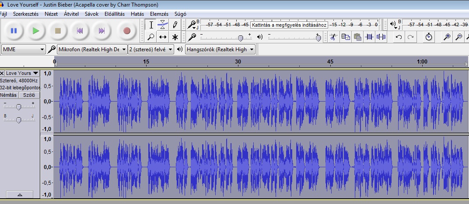Viewport: 469px width, 204px height.
Task: Close the Love Yours track with X
Action: coord(2,73)
